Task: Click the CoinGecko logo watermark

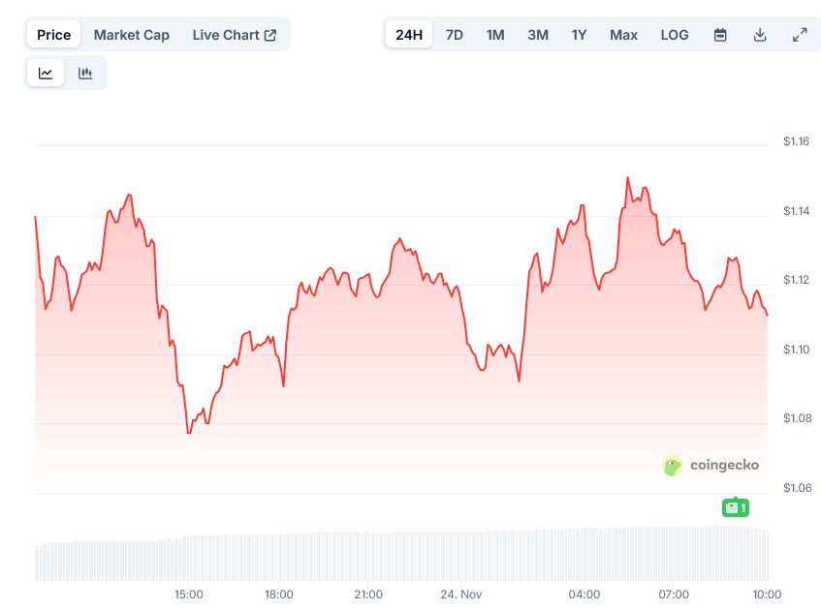Action: tap(710, 465)
